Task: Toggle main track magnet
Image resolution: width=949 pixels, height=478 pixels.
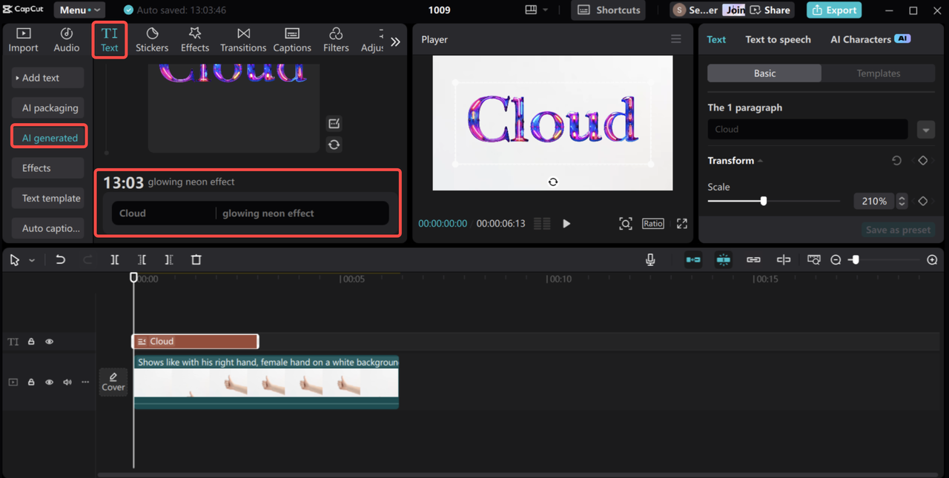Action: (693, 260)
